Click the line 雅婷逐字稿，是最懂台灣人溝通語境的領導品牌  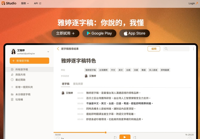(x=113, y=93)
